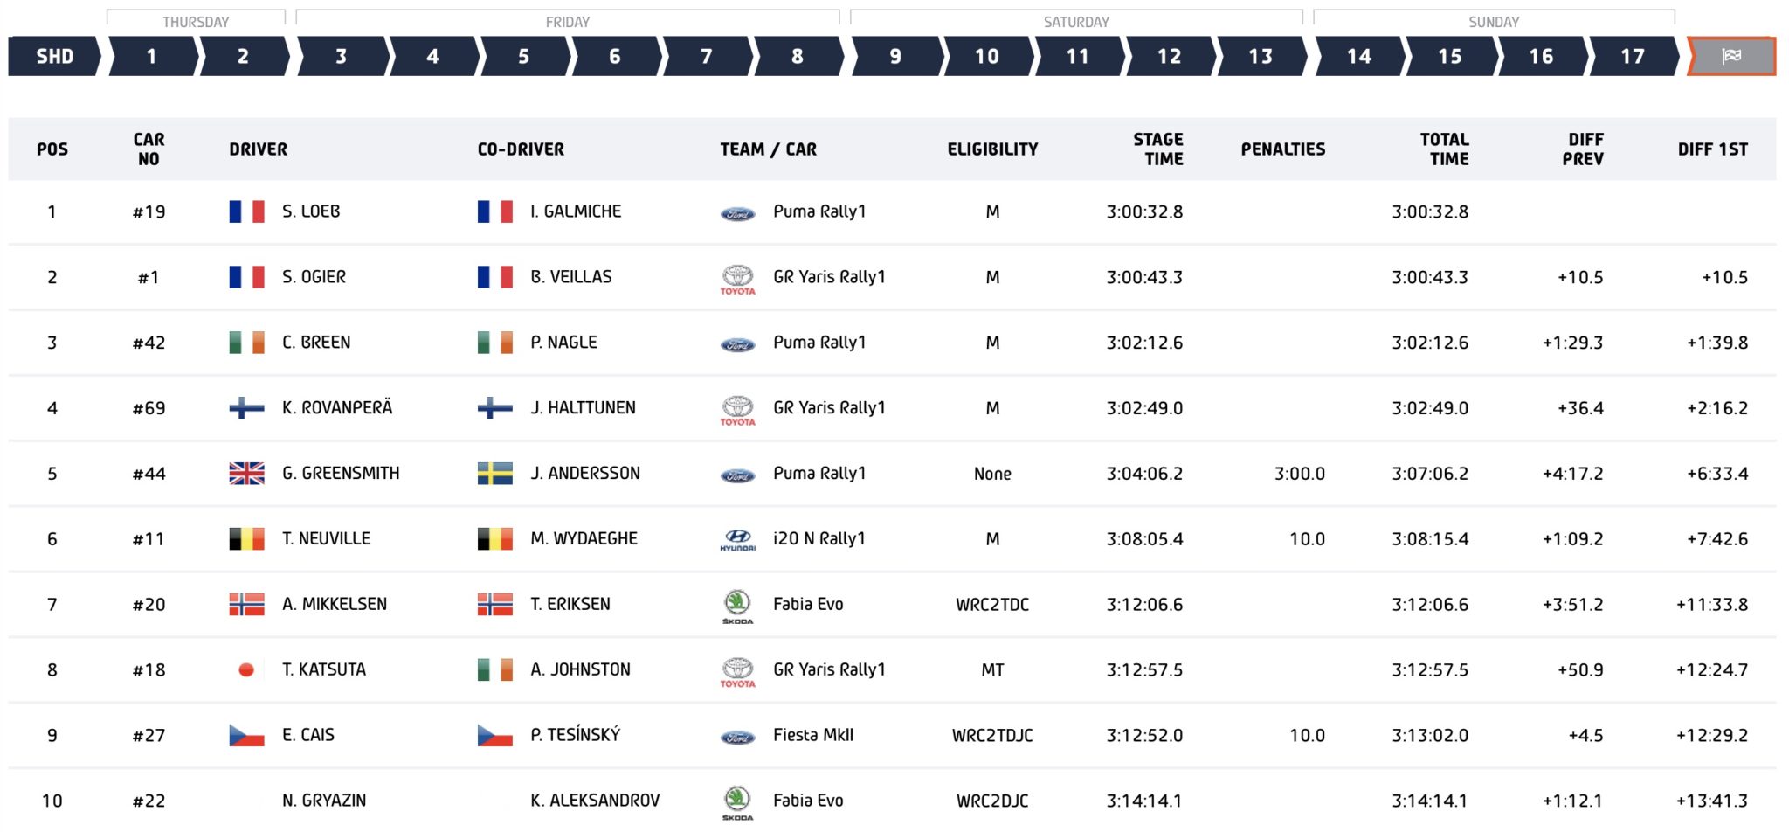
Task: Click the finish flag icon at timeline end
Action: (x=1730, y=56)
